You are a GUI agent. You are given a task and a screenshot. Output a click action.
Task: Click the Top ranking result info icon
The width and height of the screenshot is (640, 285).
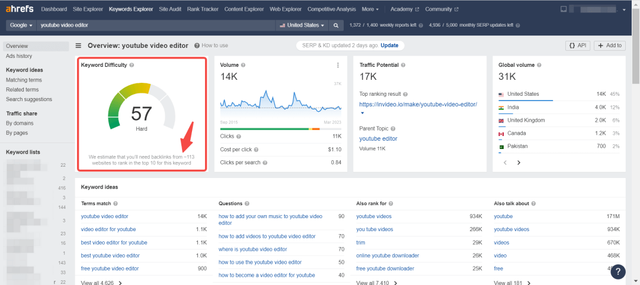tap(405, 94)
